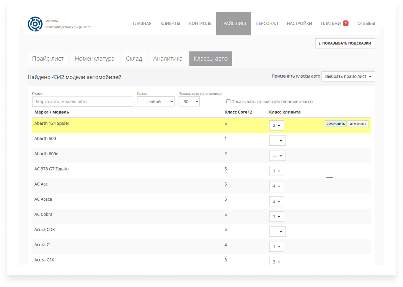
Task: Expand client class dropdown for Acura CDX
Action: coord(277,231)
